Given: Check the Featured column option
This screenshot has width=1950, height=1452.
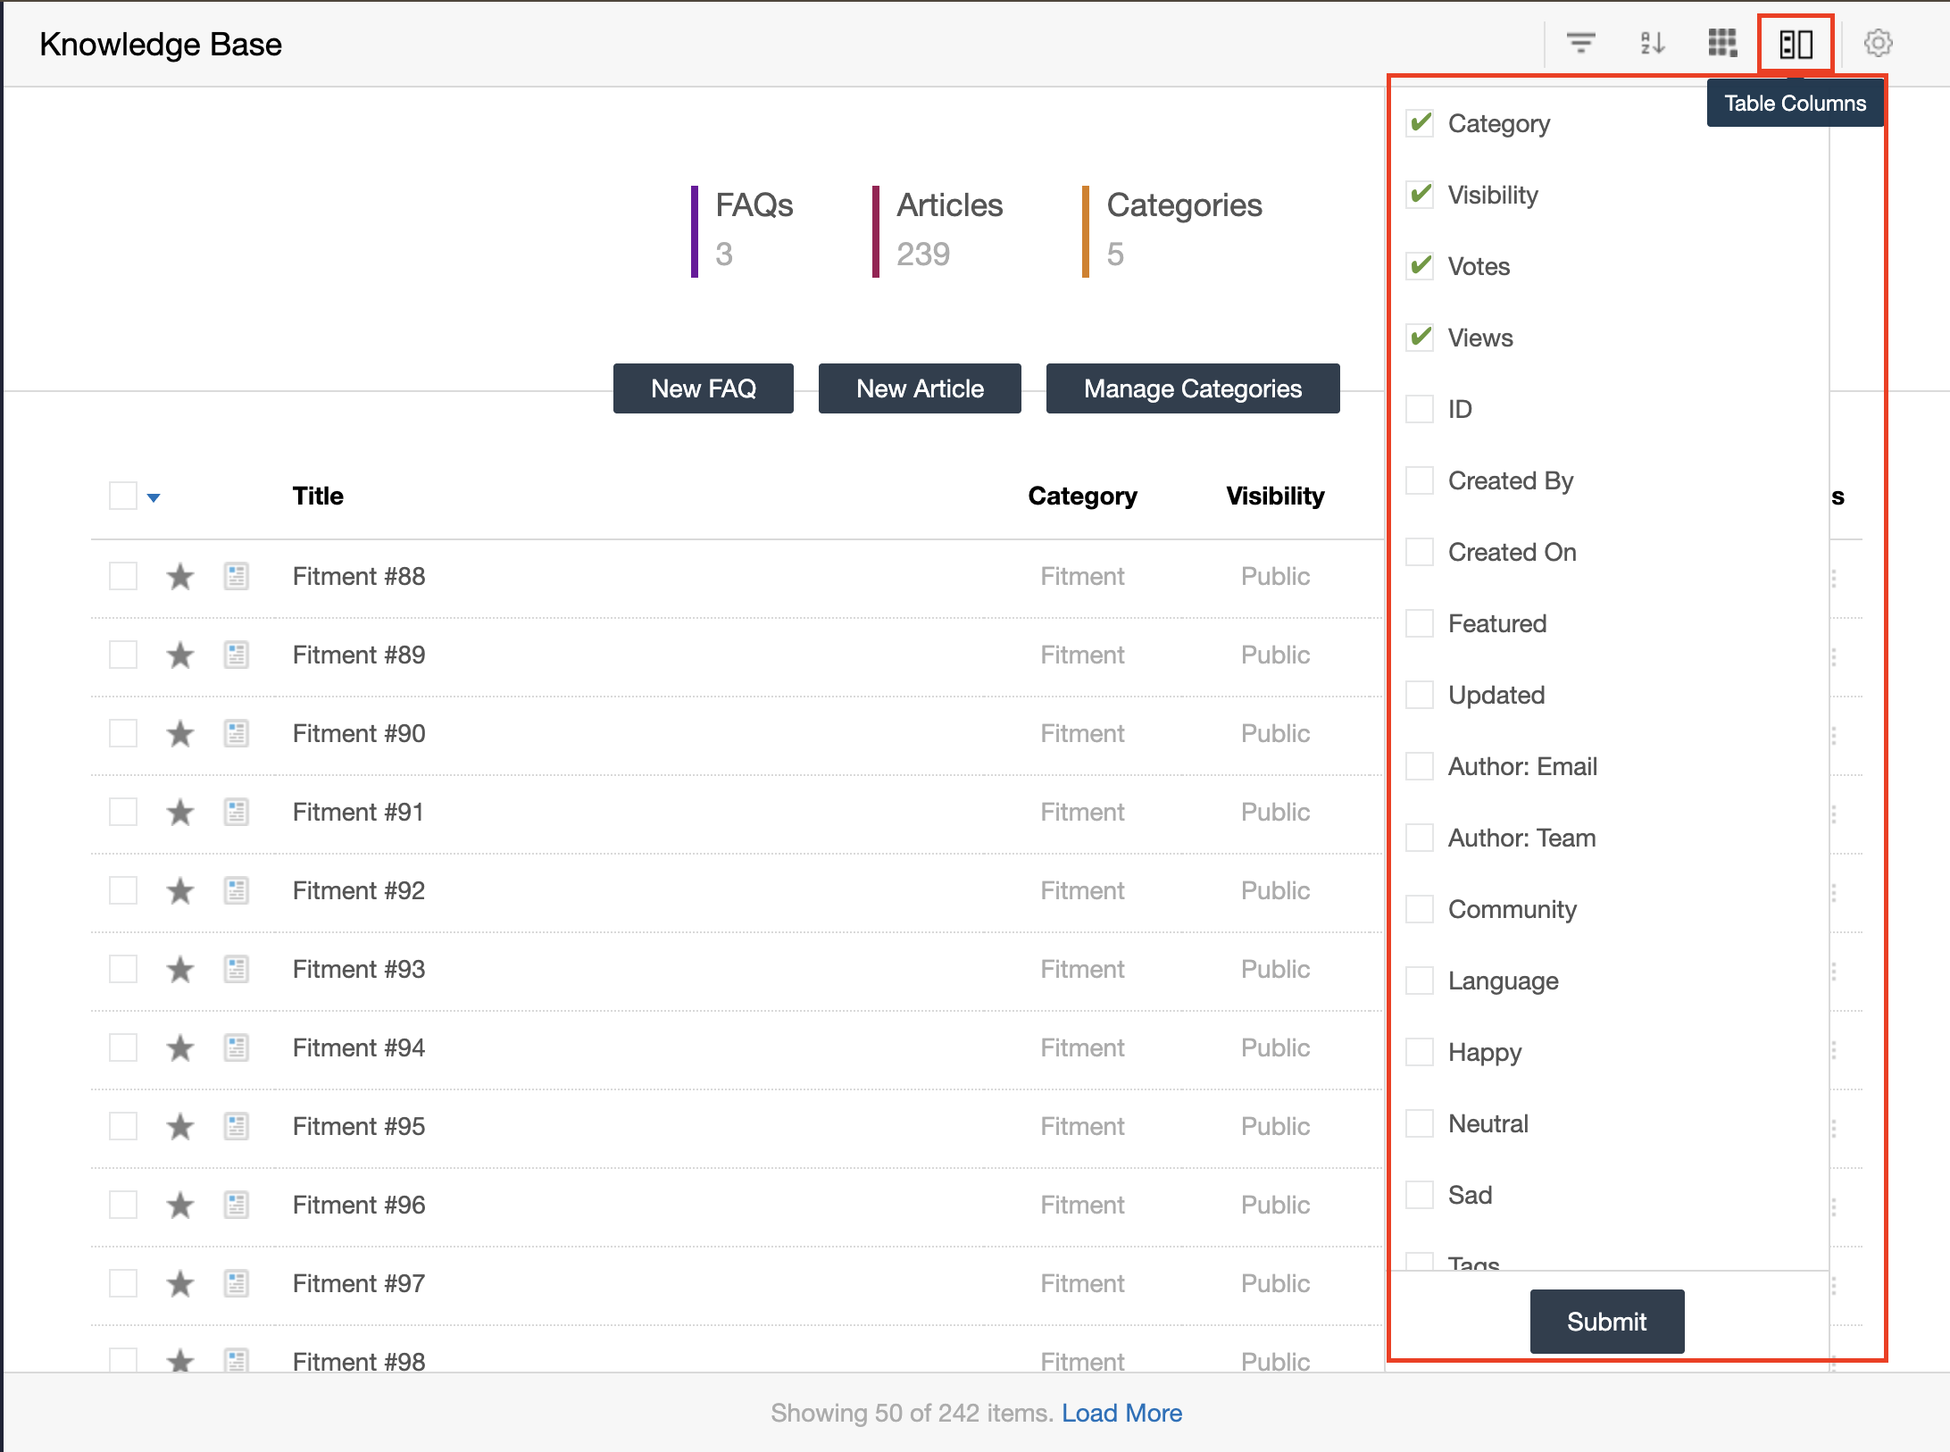Looking at the screenshot, I should 1420,623.
